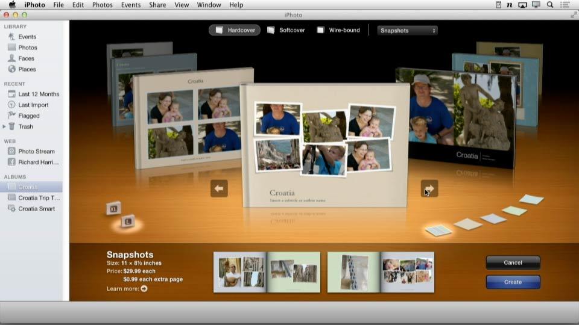The height and width of the screenshot is (325, 579).
Task: Open Croatia Trip T... album icon
Action: click(11, 197)
